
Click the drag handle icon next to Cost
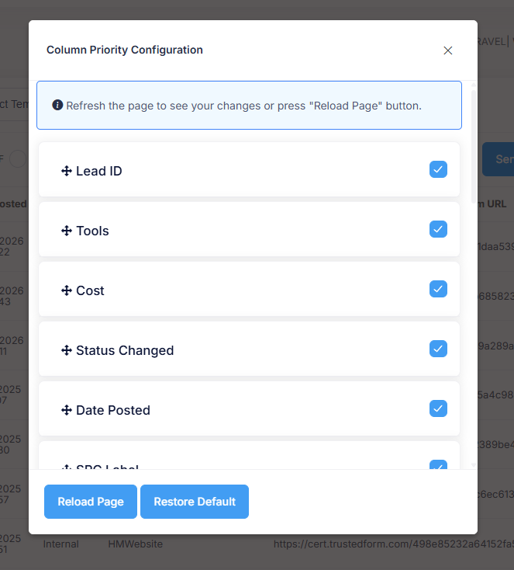pos(66,290)
